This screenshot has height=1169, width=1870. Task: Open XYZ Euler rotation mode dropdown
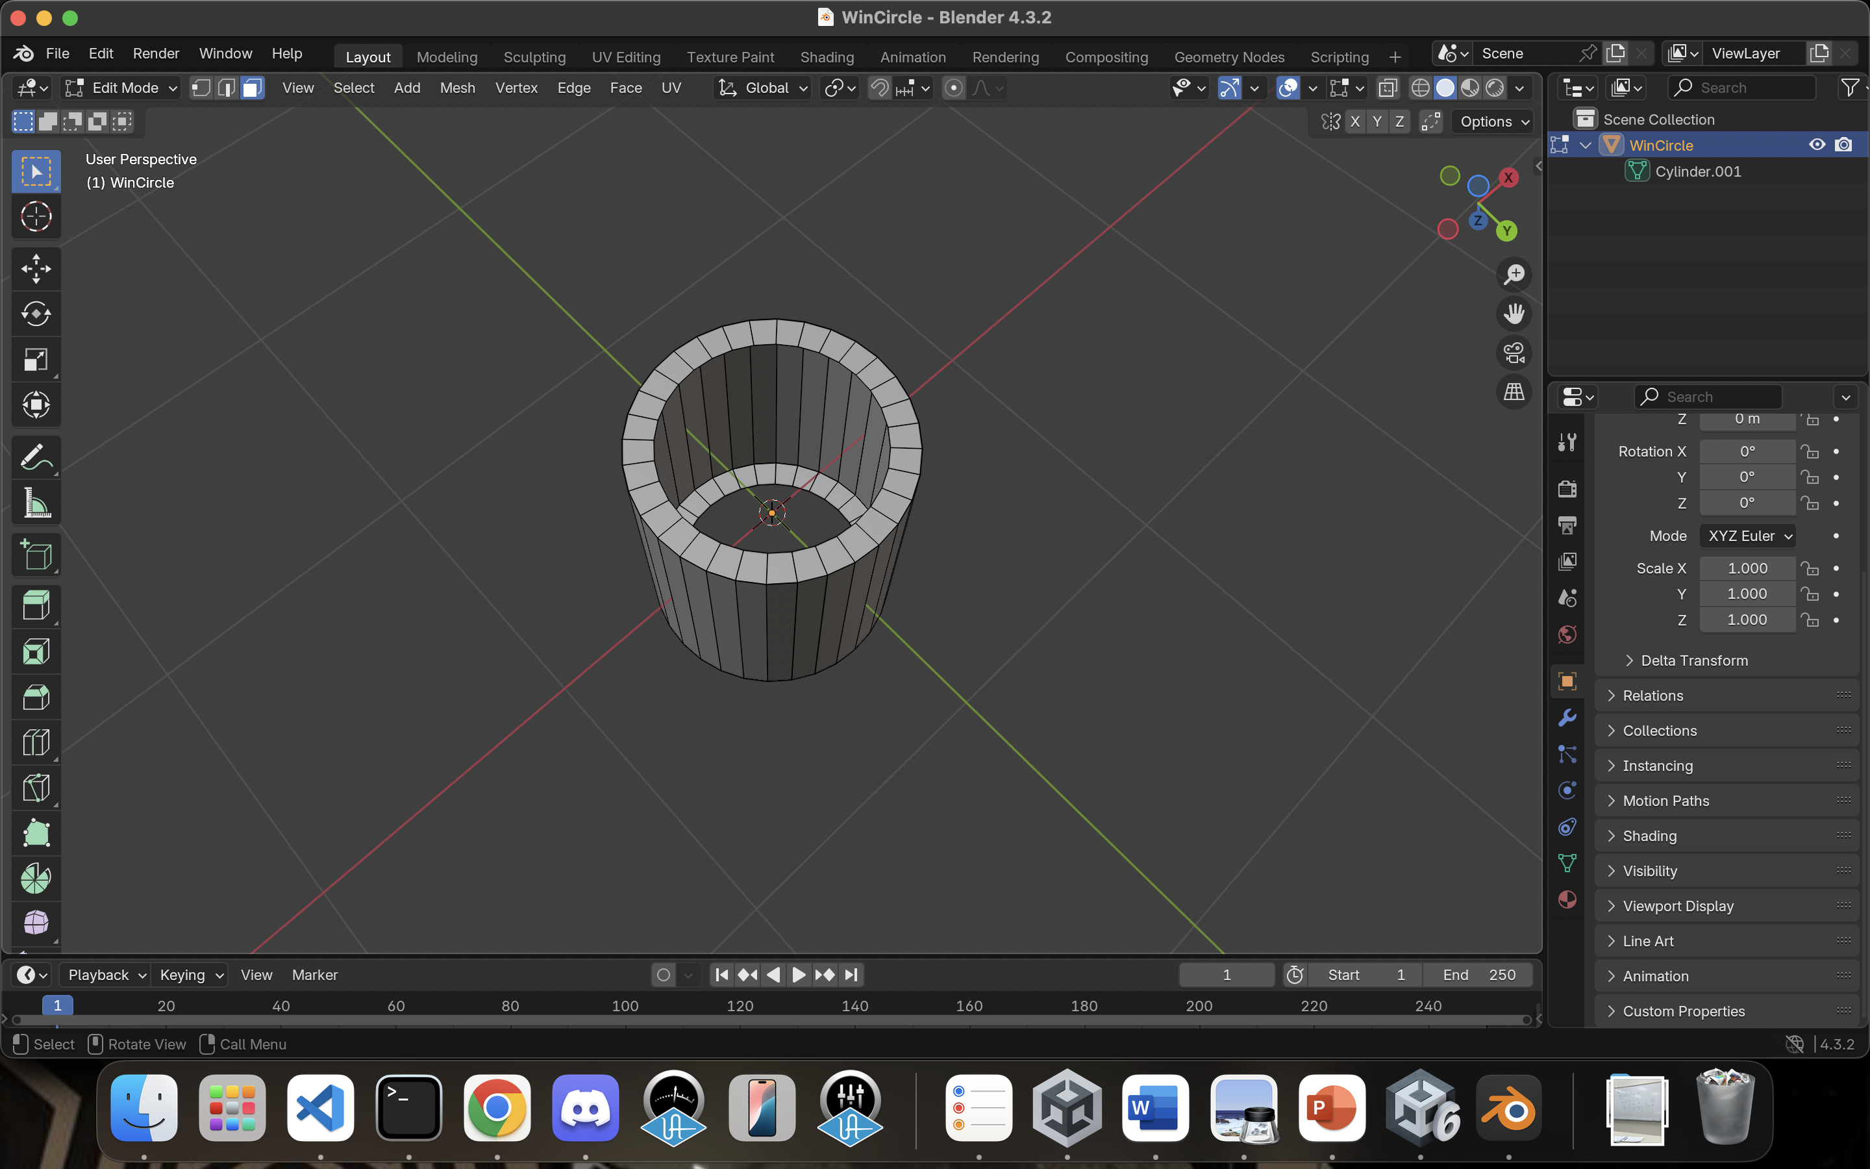click(1747, 536)
